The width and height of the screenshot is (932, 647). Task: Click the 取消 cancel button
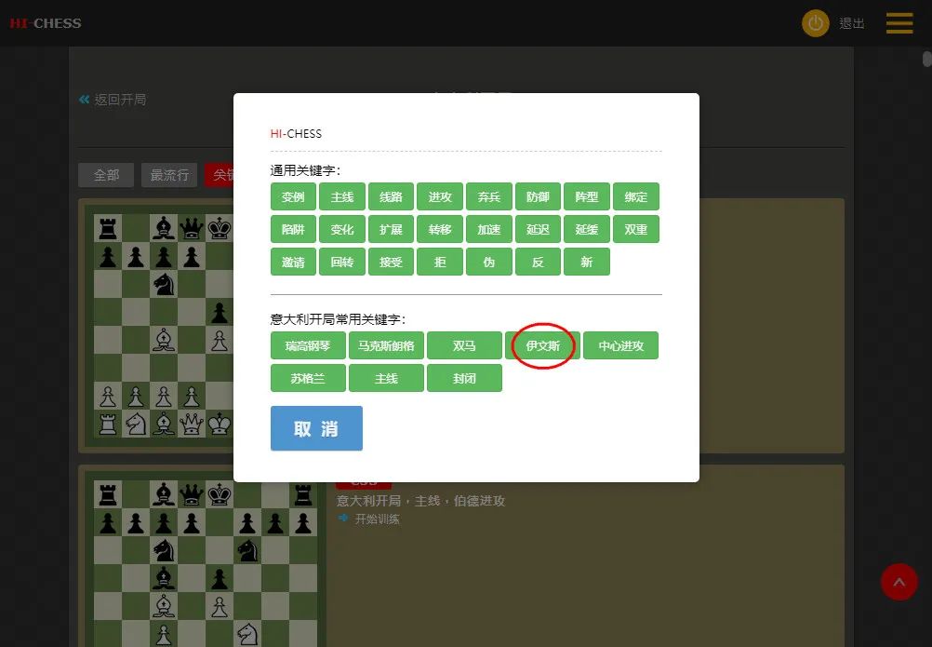coord(316,428)
